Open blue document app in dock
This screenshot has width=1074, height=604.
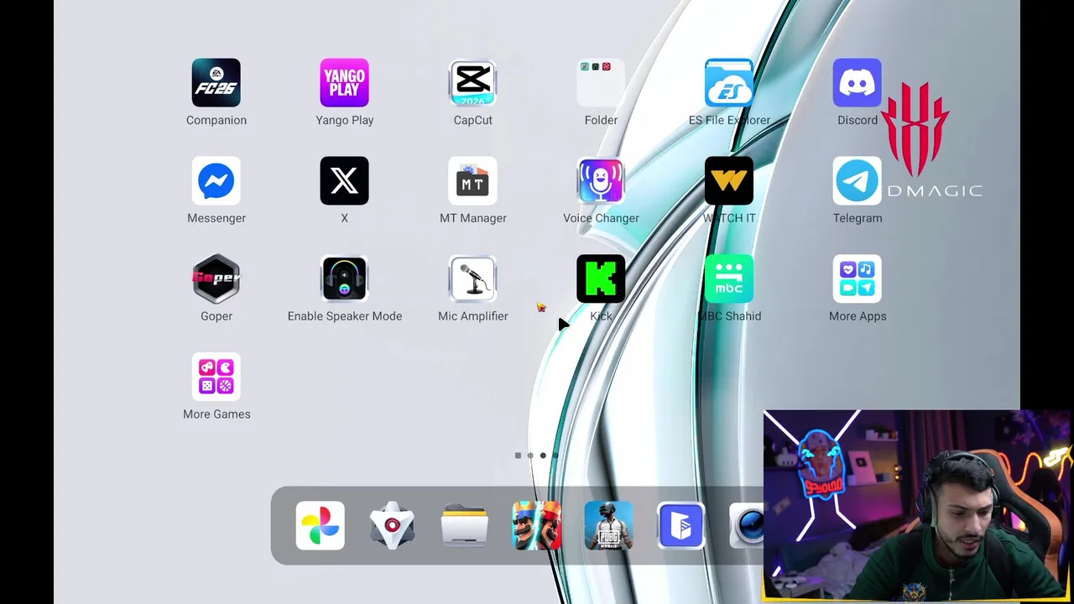pyautogui.click(x=680, y=526)
